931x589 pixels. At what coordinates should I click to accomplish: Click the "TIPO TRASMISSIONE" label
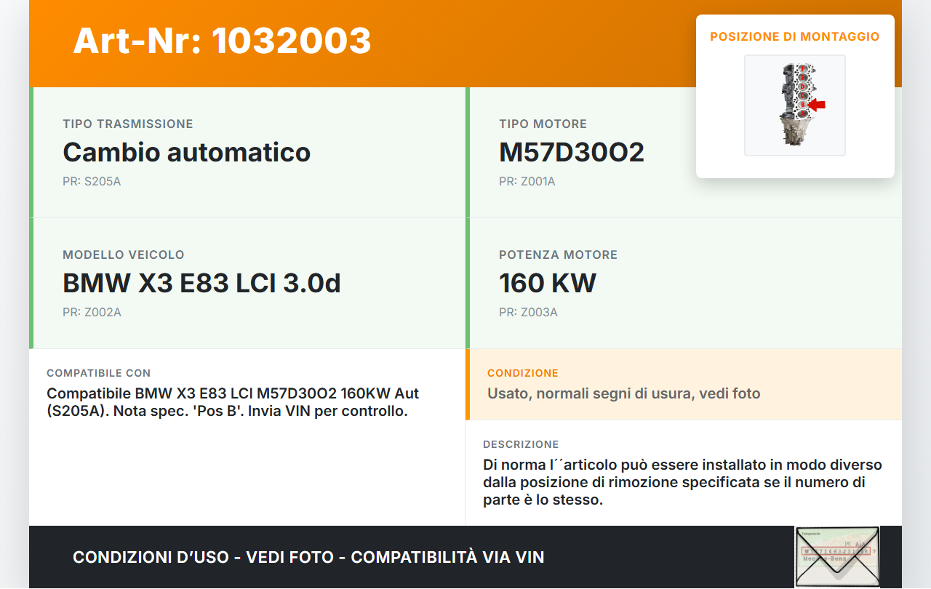point(128,124)
